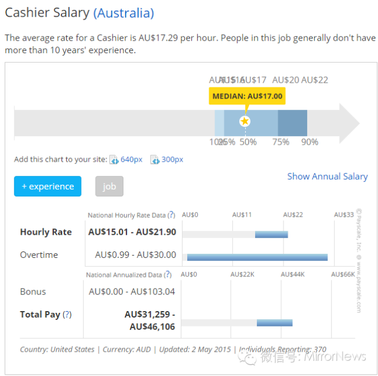The image size is (378, 376).
Task: Click the Currency: AUD footer text
Action: click(x=127, y=349)
